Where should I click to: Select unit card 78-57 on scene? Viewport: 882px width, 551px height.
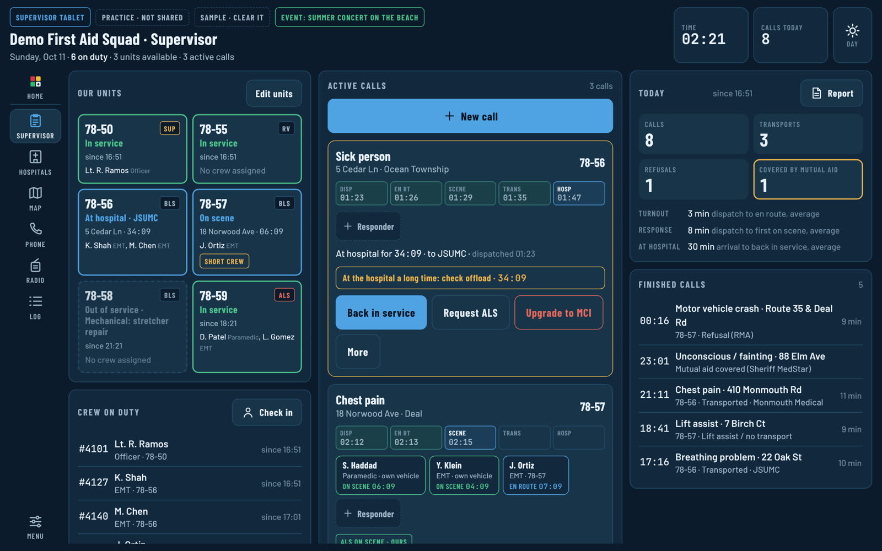[247, 232]
